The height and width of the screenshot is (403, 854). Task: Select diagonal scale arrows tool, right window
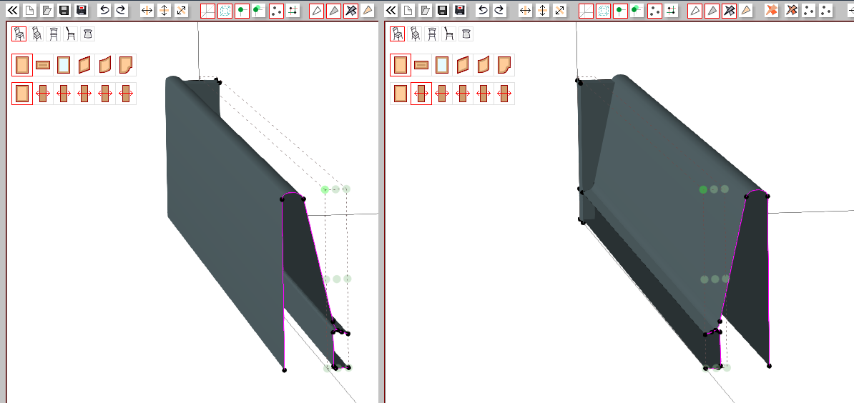[x=559, y=10]
